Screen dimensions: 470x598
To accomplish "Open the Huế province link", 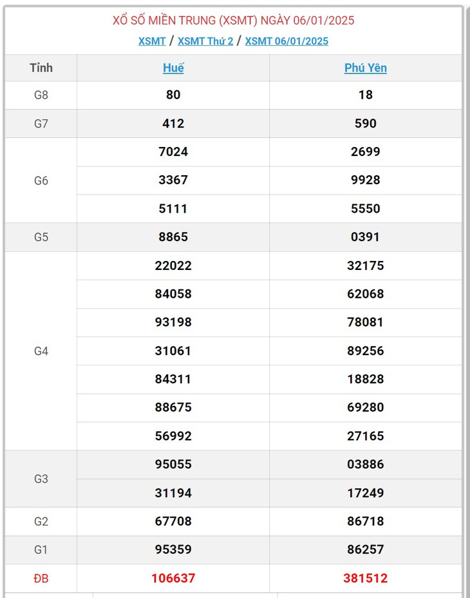I will tap(173, 68).
